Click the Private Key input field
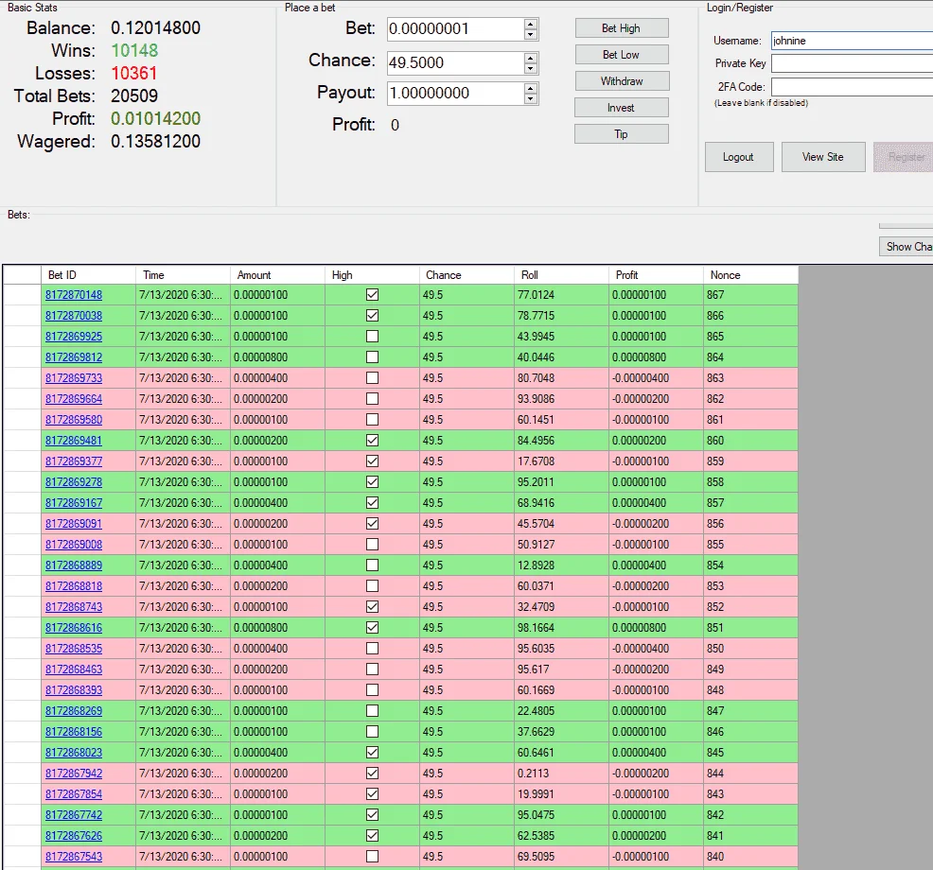The image size is (933, 870). tap(852, 63)
